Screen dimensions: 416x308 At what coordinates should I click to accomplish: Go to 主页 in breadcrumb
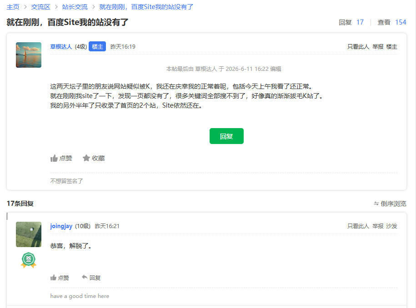[x=13, y=7]
